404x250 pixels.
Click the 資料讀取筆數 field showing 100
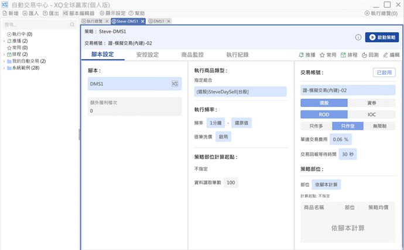[231, 183]
